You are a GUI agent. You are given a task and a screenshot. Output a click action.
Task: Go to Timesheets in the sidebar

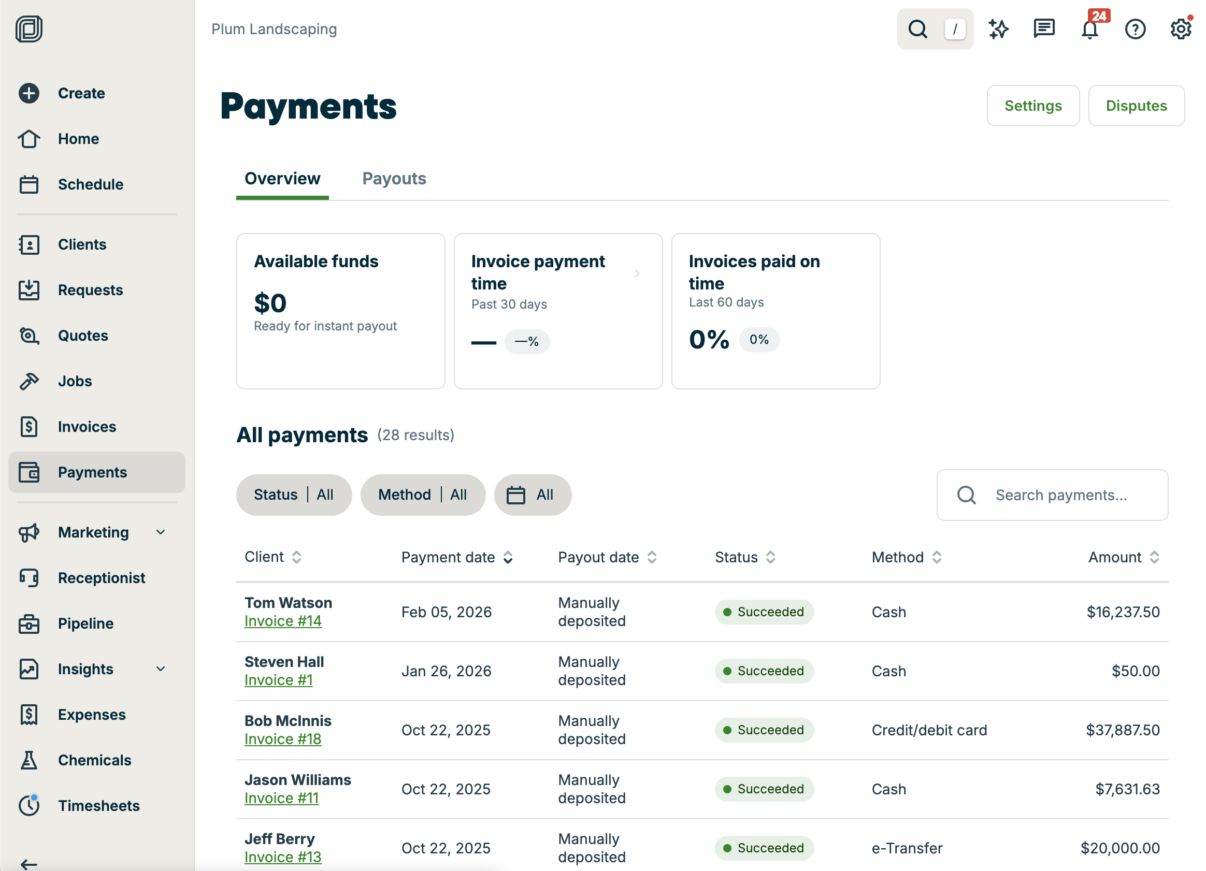[99, 806]
